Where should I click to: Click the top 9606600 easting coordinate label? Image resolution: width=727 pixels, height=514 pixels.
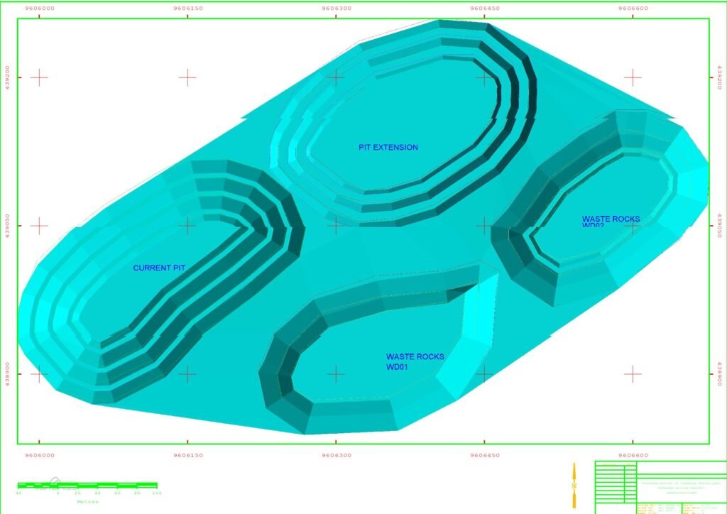pos(633,9)
